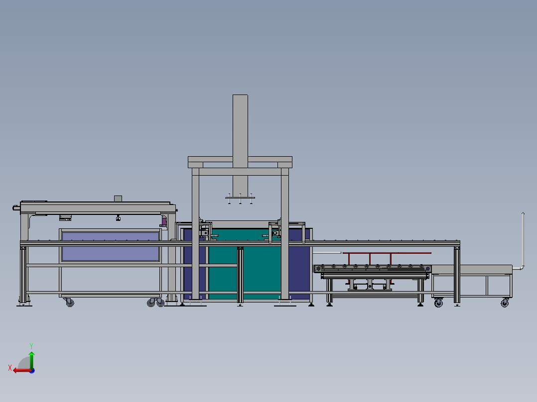
Task: Click the green "Y" label on the axis triad
Action: tap(31, 346)
